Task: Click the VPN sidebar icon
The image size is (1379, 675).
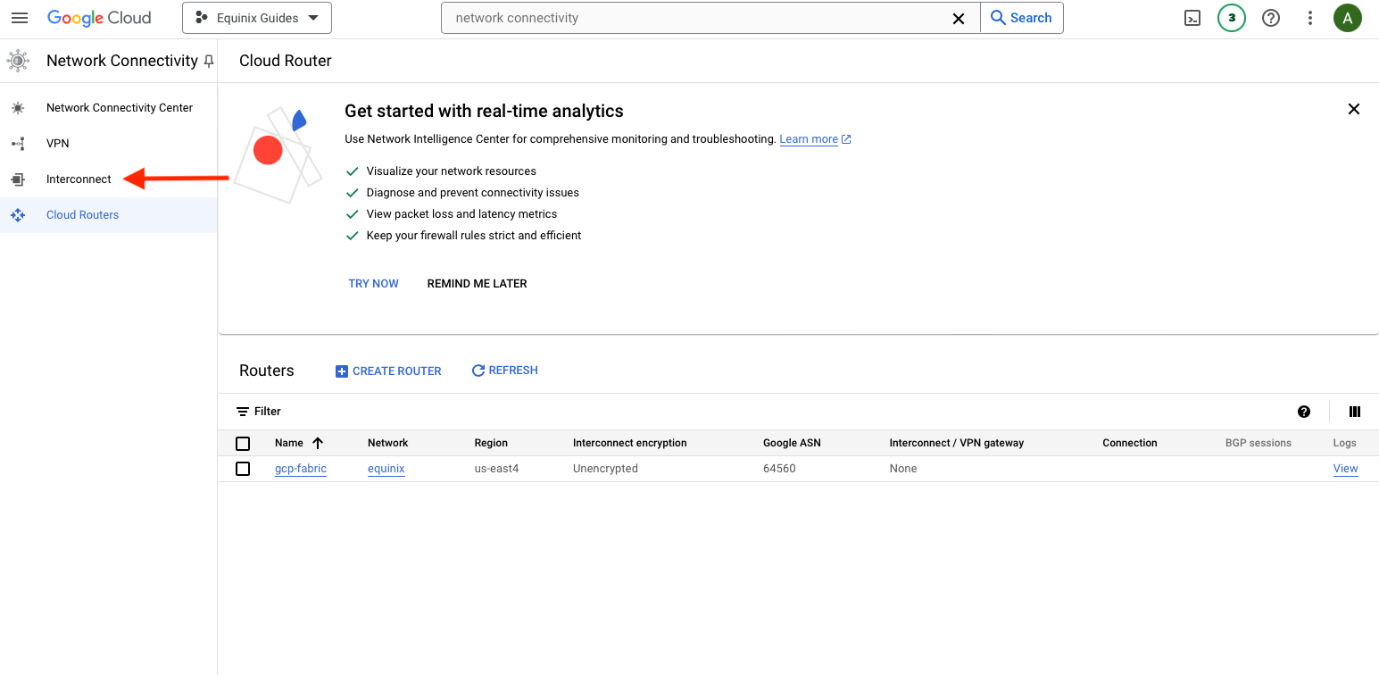Action: click(x=18, y=143)
